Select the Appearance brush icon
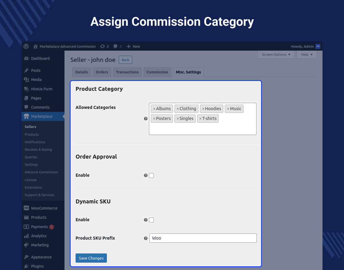The width and height of the screenshot is (344, 270). [x=26, y=257]
